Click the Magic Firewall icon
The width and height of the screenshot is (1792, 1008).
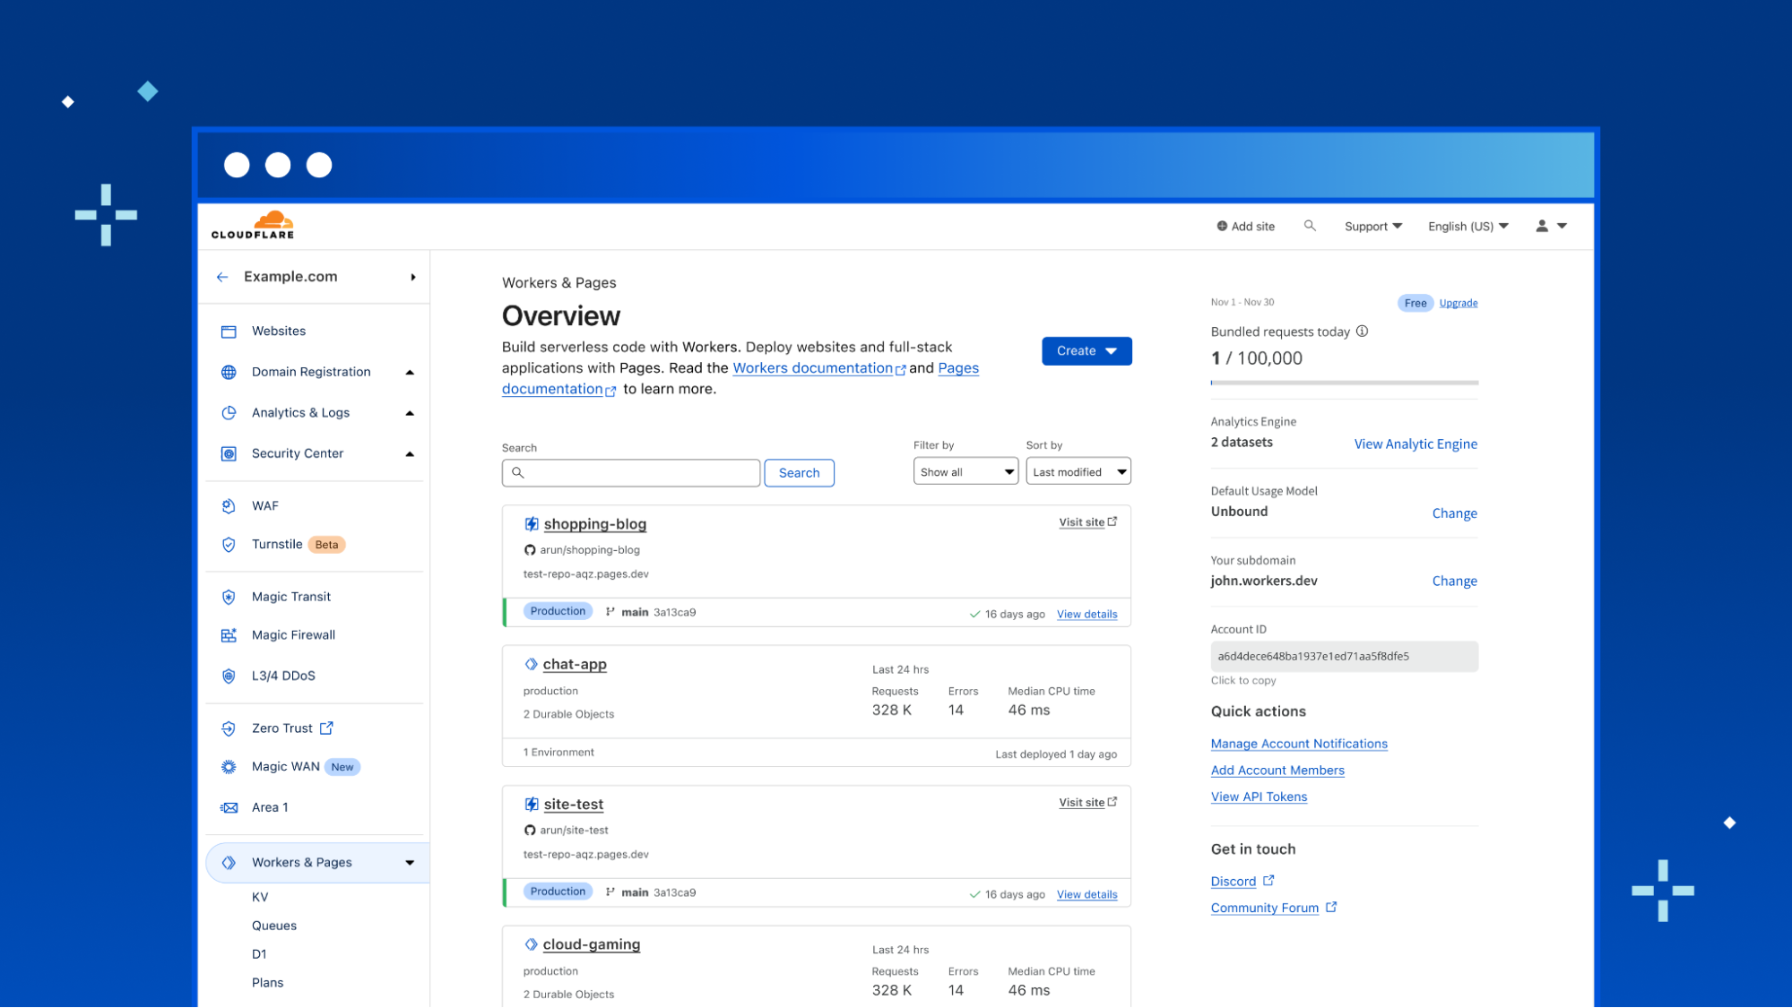pyautogui.click(x=229, y=635)
